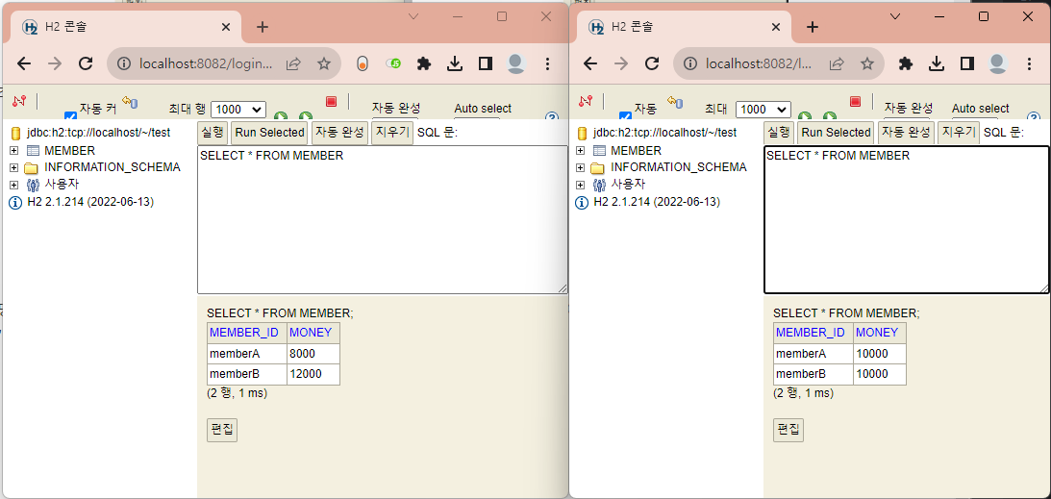The height and width of the screenshot is (499, 1051).
Task: Click the SQL statement textarea in left console
Action: [x=383, y=219]
